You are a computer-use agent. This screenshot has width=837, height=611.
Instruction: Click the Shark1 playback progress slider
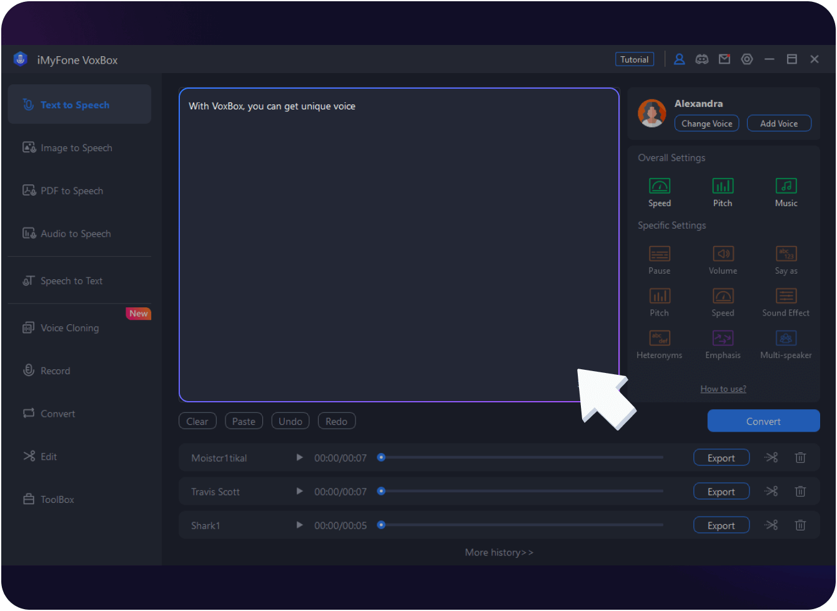coord(520,525)
